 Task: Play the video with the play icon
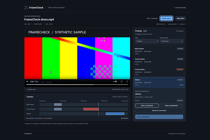27,81
